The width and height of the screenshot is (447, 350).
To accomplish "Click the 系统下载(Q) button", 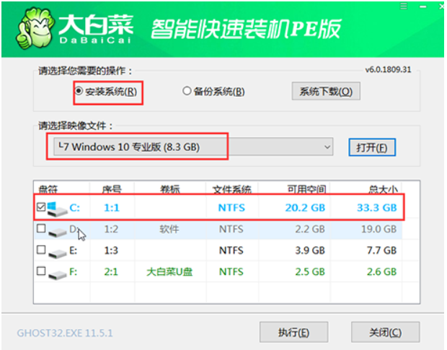I will (325, 92).
